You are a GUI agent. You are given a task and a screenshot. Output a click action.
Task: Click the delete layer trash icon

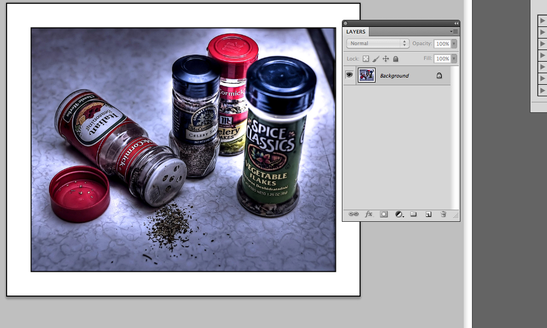[x=443, y=214]
